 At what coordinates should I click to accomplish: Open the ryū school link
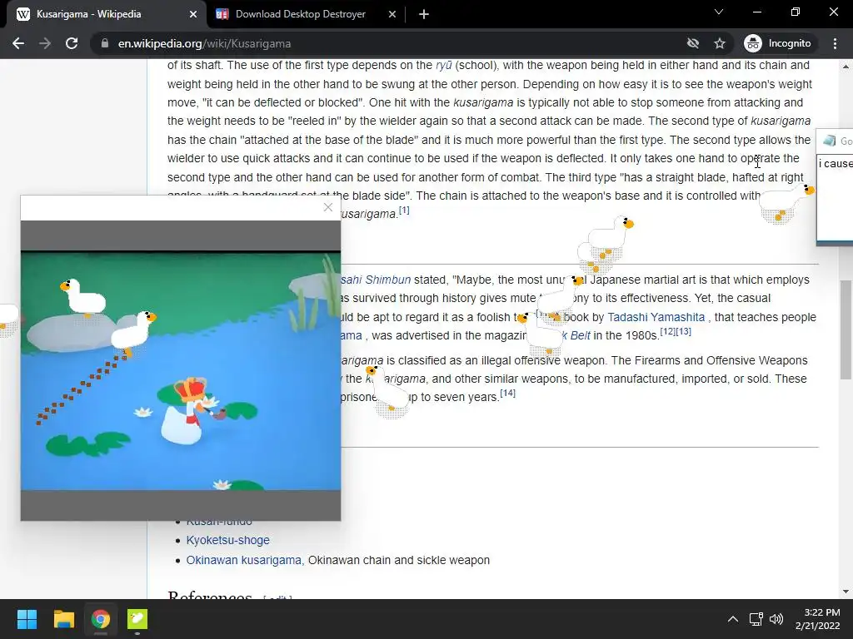click(443, 65)
